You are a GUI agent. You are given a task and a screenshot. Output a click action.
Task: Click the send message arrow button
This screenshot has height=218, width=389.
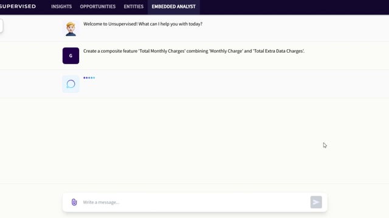316,202
